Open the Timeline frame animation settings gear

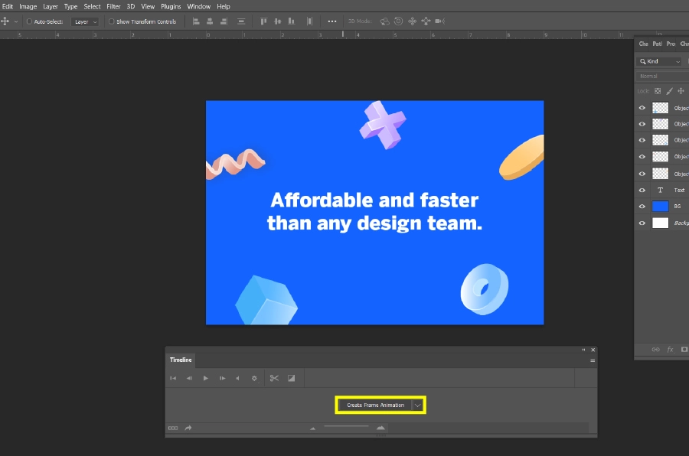[x=254, y=377]
